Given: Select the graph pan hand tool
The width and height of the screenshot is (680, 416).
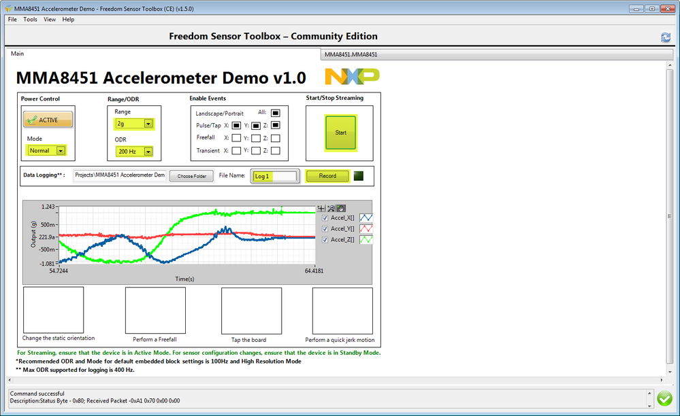Looking at the screenshot, I should click(341, 208).
